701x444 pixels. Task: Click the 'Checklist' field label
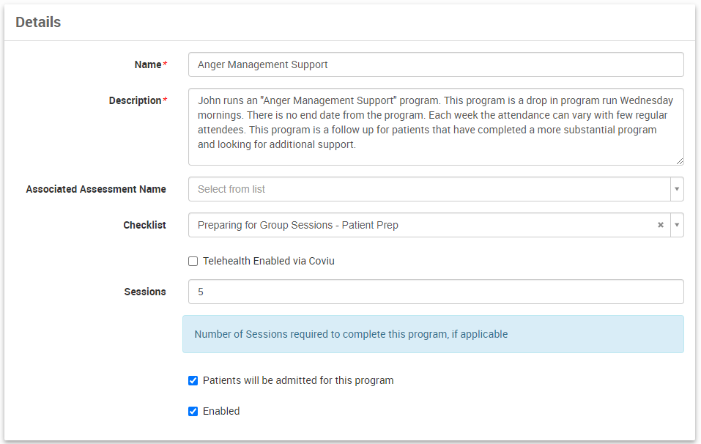coord(144,225)
